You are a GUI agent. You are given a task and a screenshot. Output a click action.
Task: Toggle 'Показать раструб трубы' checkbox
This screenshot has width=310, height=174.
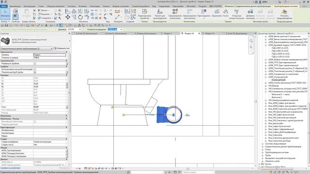pos(35,72)
